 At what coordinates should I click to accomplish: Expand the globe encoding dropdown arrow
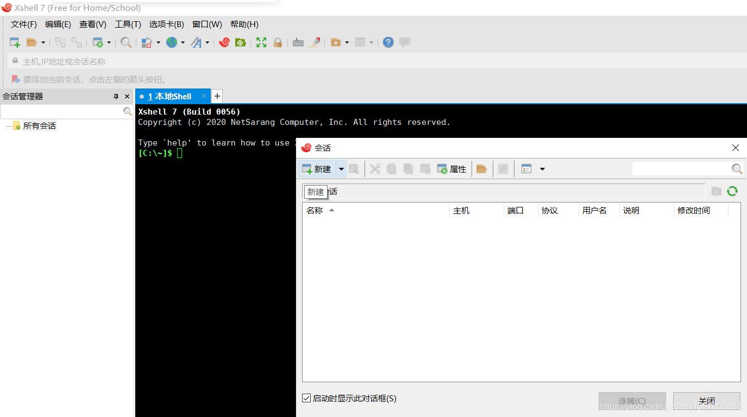tap(183, 42)
